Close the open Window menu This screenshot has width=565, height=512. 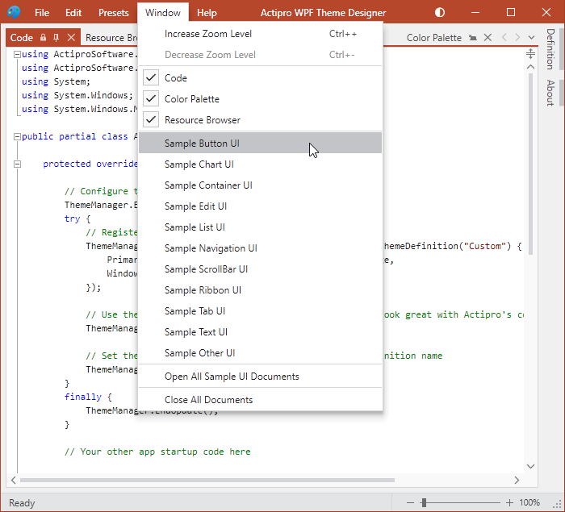tap(163, 13)
